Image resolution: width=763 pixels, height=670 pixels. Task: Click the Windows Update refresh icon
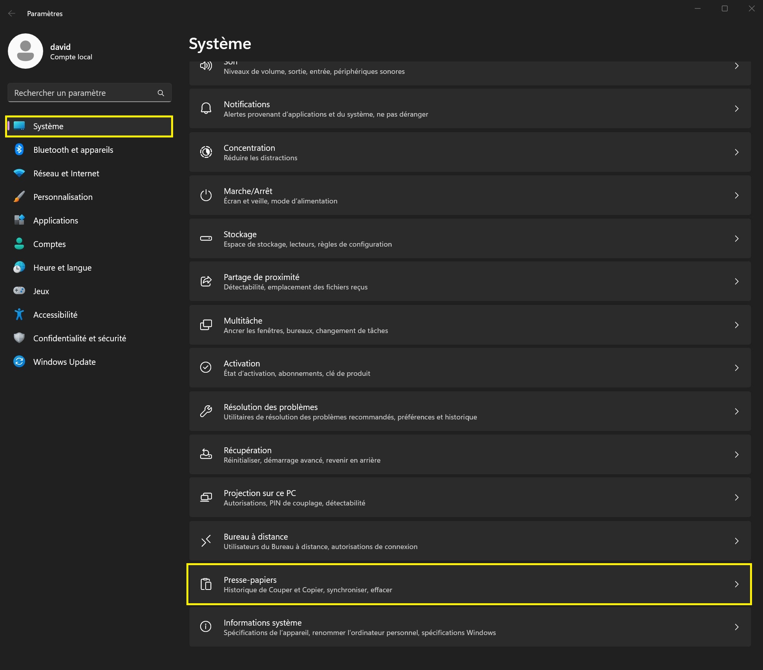pos(19,362)
